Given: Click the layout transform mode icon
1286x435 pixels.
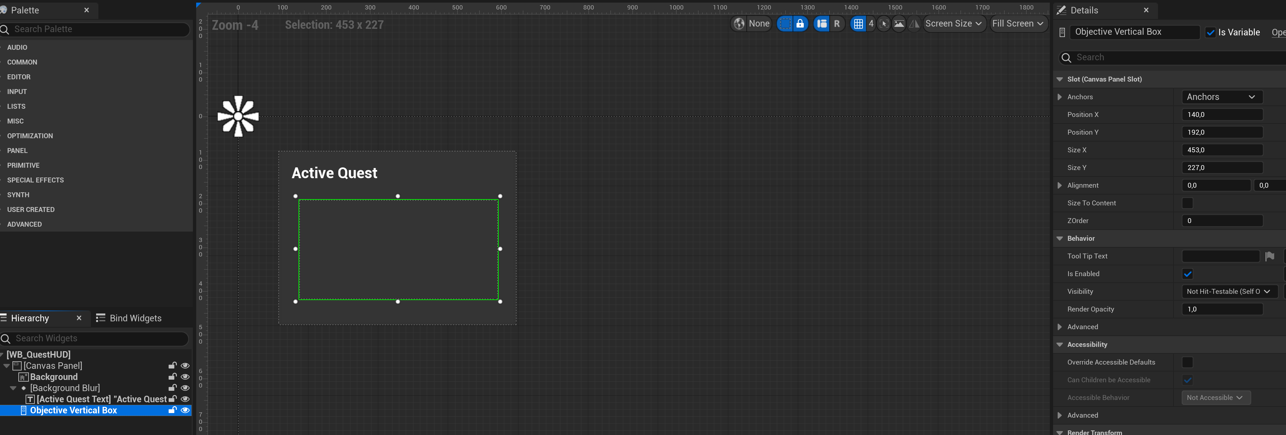Looking at the screenshot, I should [822, 23].
